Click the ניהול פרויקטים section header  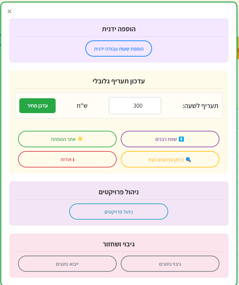(x=119, y=191)
